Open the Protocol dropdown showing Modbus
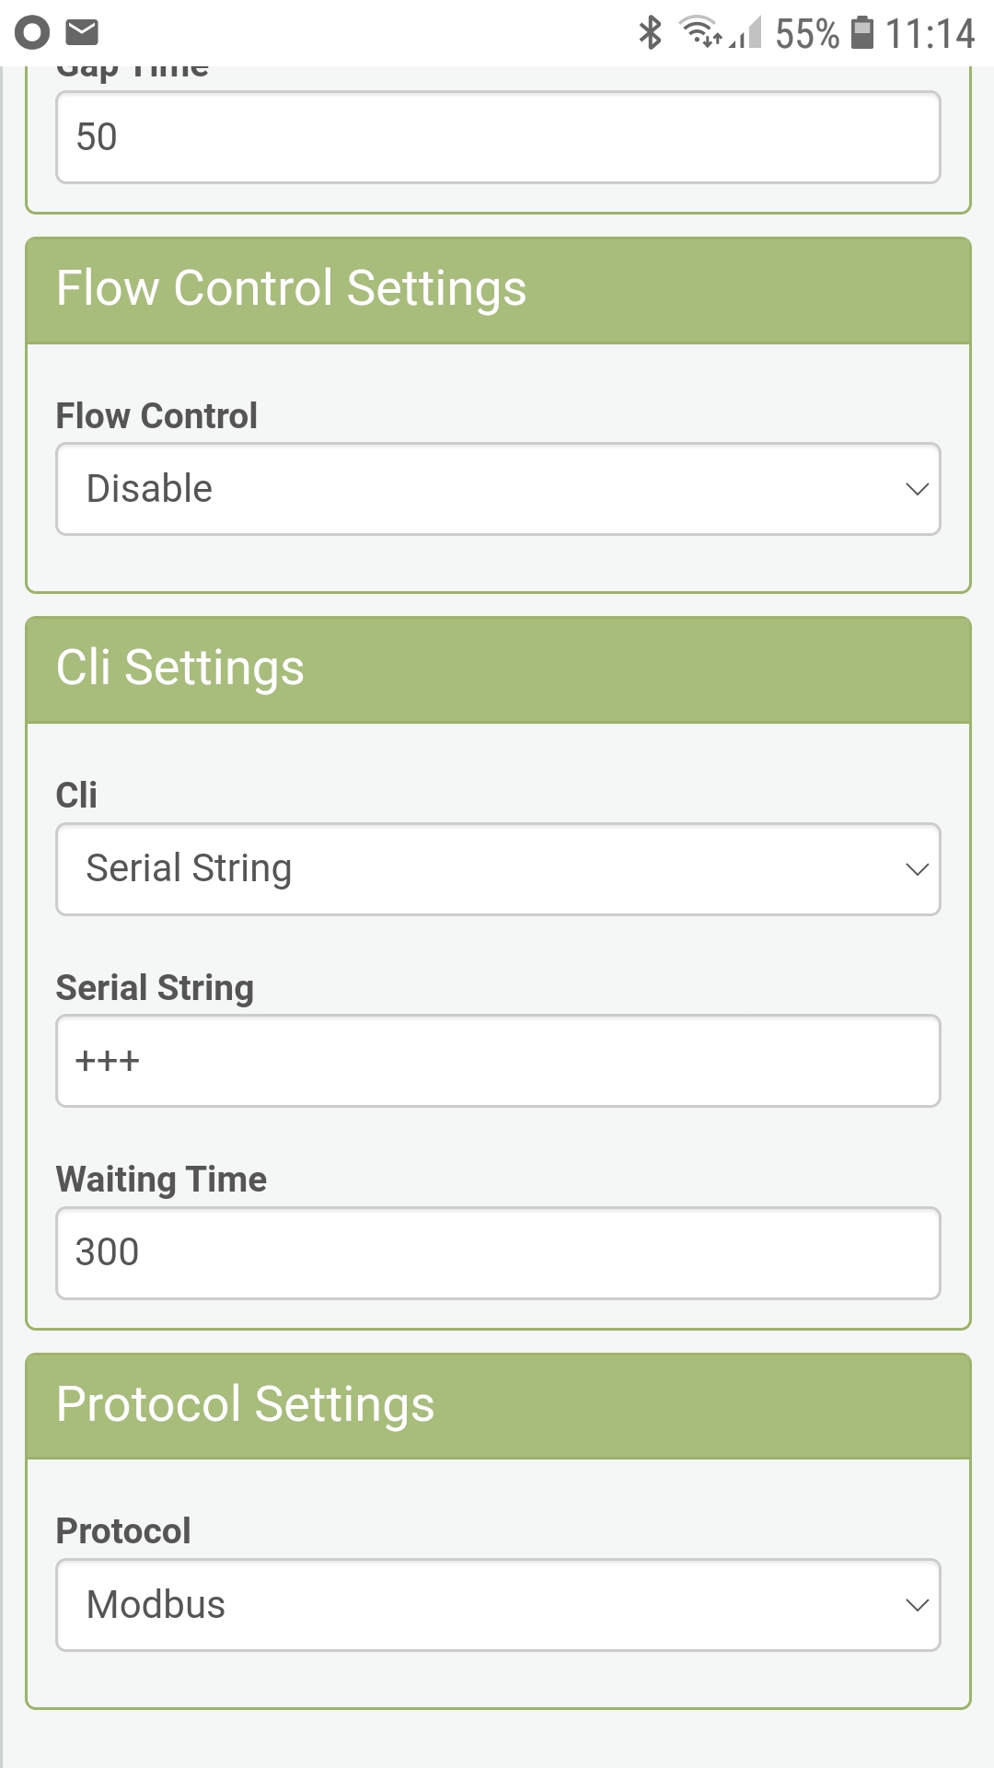994x1768 pixels. point(497,1604)
